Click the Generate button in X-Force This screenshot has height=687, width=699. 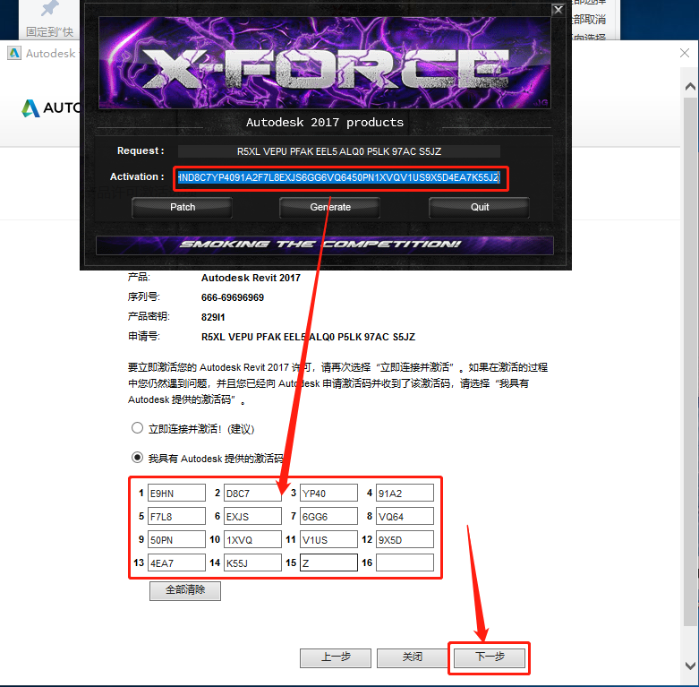pos(330,208)
